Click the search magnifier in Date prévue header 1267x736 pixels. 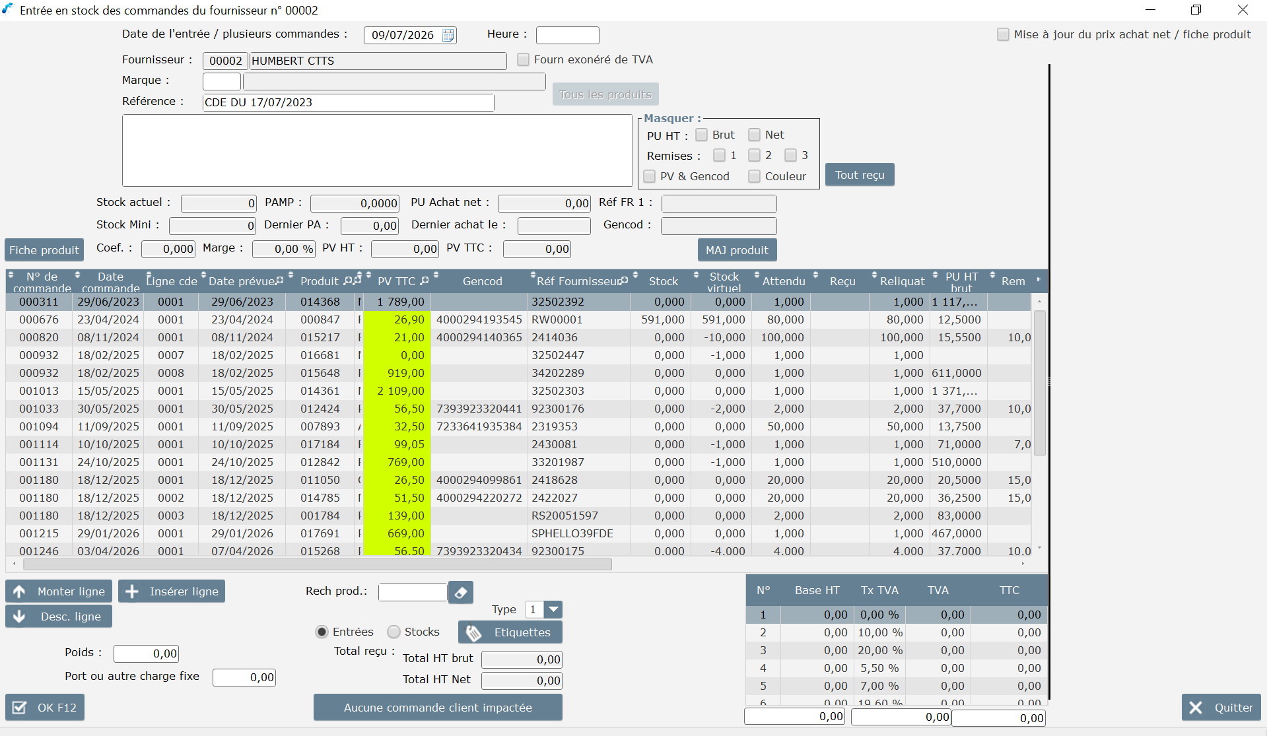point(279,281)
